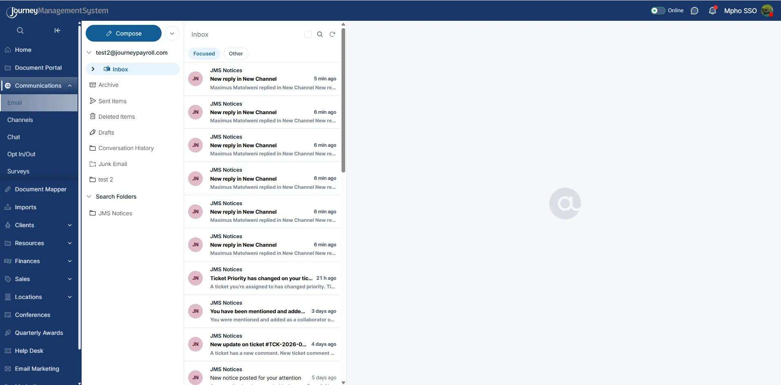
Task: Click the JN avatar of the 21 h ago email
Action: (195, 278)
